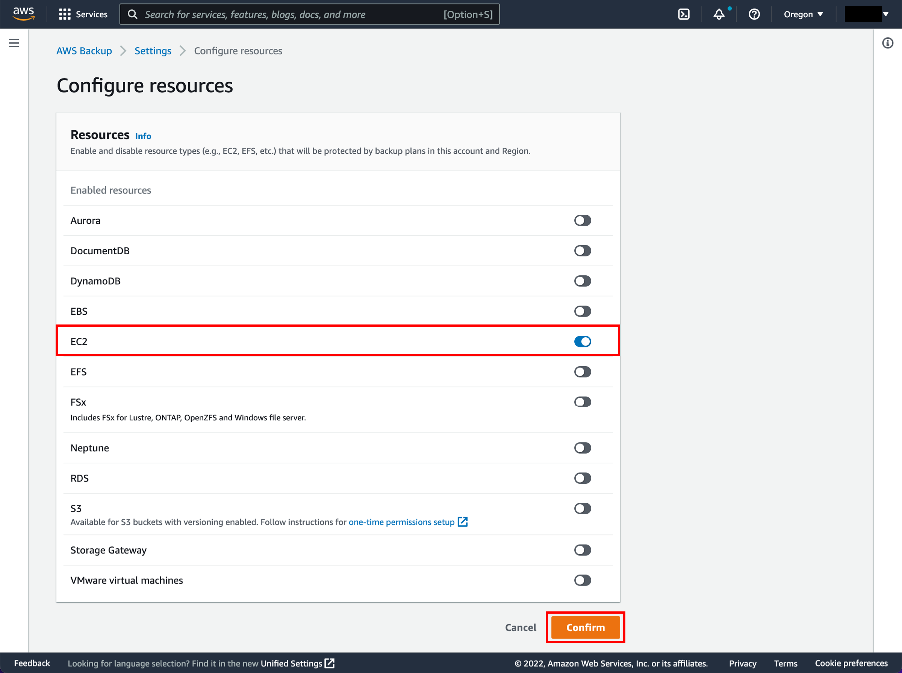Go to Settings breadcrumb
The width and height of the screenshot is (902, 673).
(x=153, y=51)
